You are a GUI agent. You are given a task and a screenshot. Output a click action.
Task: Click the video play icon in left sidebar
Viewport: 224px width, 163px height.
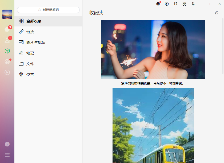point(7,72)
